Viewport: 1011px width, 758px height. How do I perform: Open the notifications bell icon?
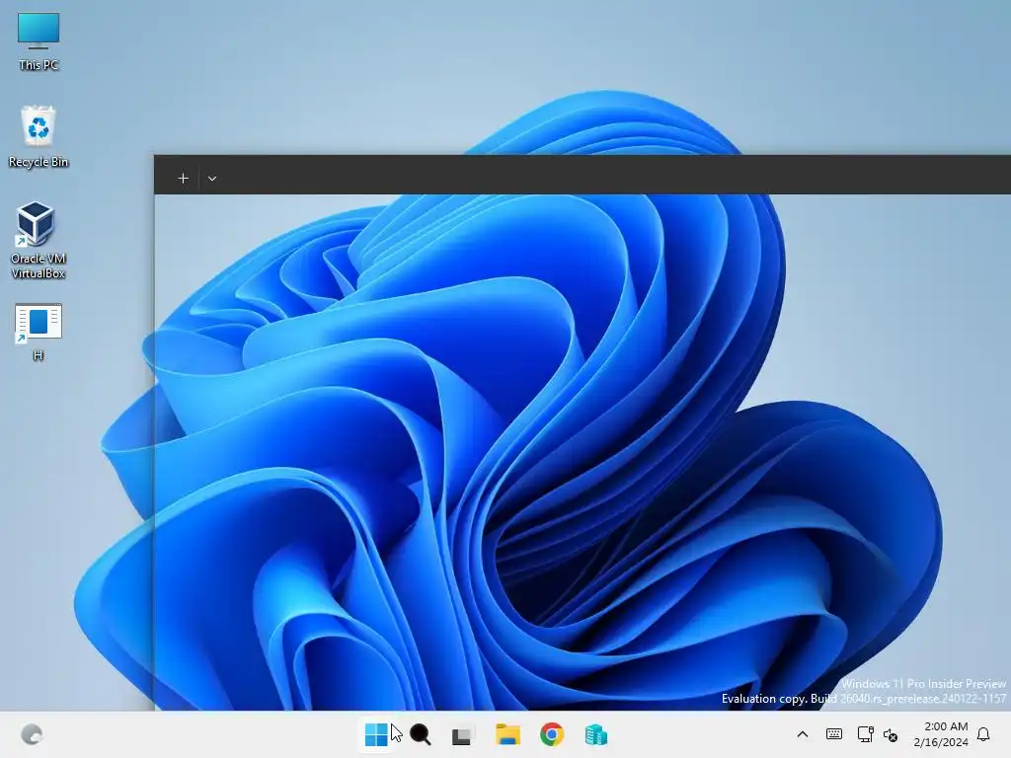click(983, 734)
